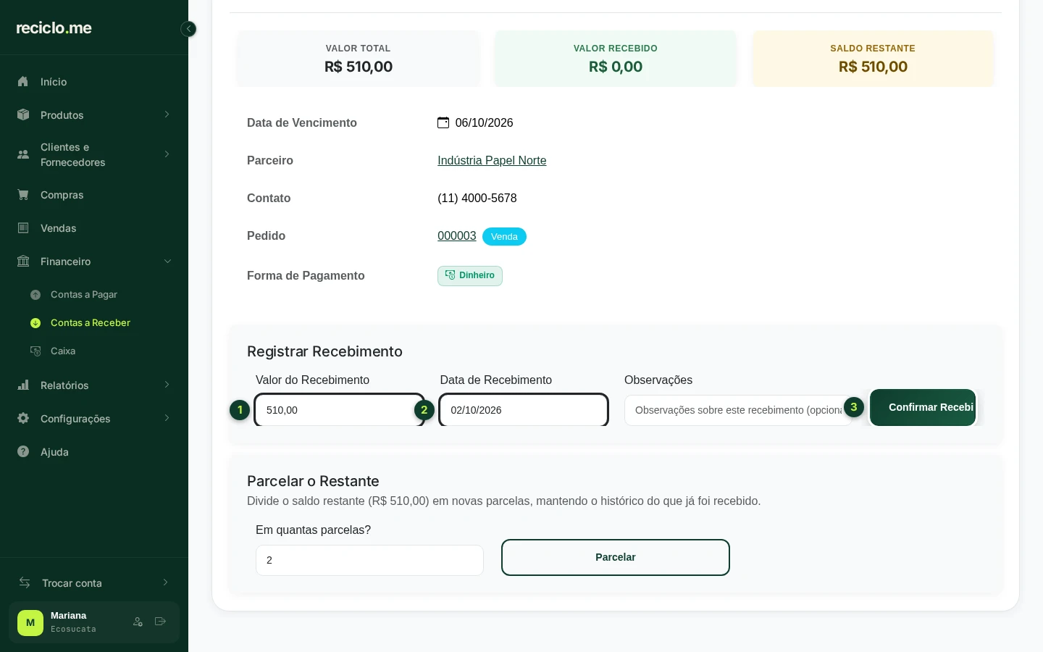Image resolution: width=1043 pixels, height=652 pixels.
Task: Click the Em quantas parcelas field
Action: point(369,560)
